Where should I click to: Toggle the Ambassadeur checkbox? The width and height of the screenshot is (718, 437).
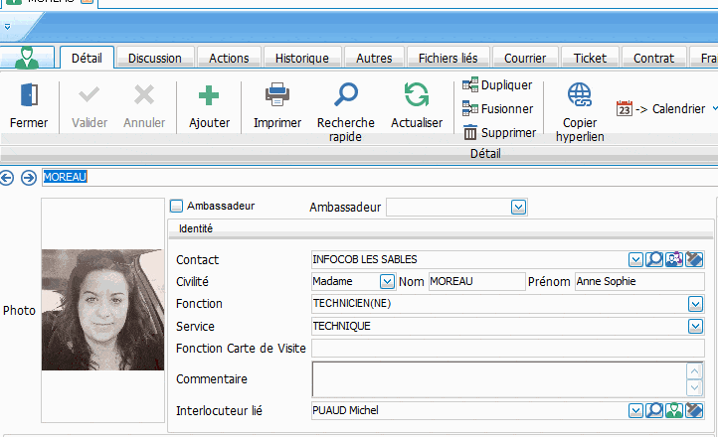point(177,207)
